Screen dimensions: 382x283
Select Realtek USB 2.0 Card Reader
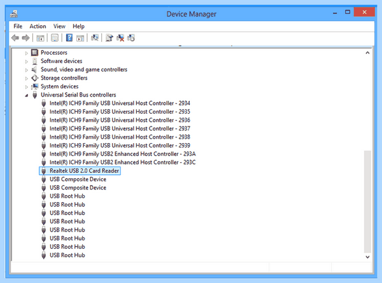(84, 171)
